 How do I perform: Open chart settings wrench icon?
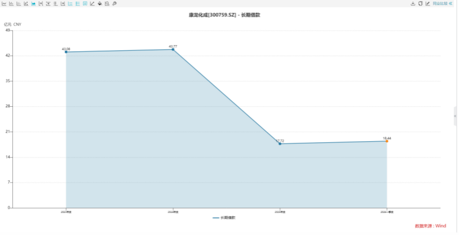(x=114, y=3)
